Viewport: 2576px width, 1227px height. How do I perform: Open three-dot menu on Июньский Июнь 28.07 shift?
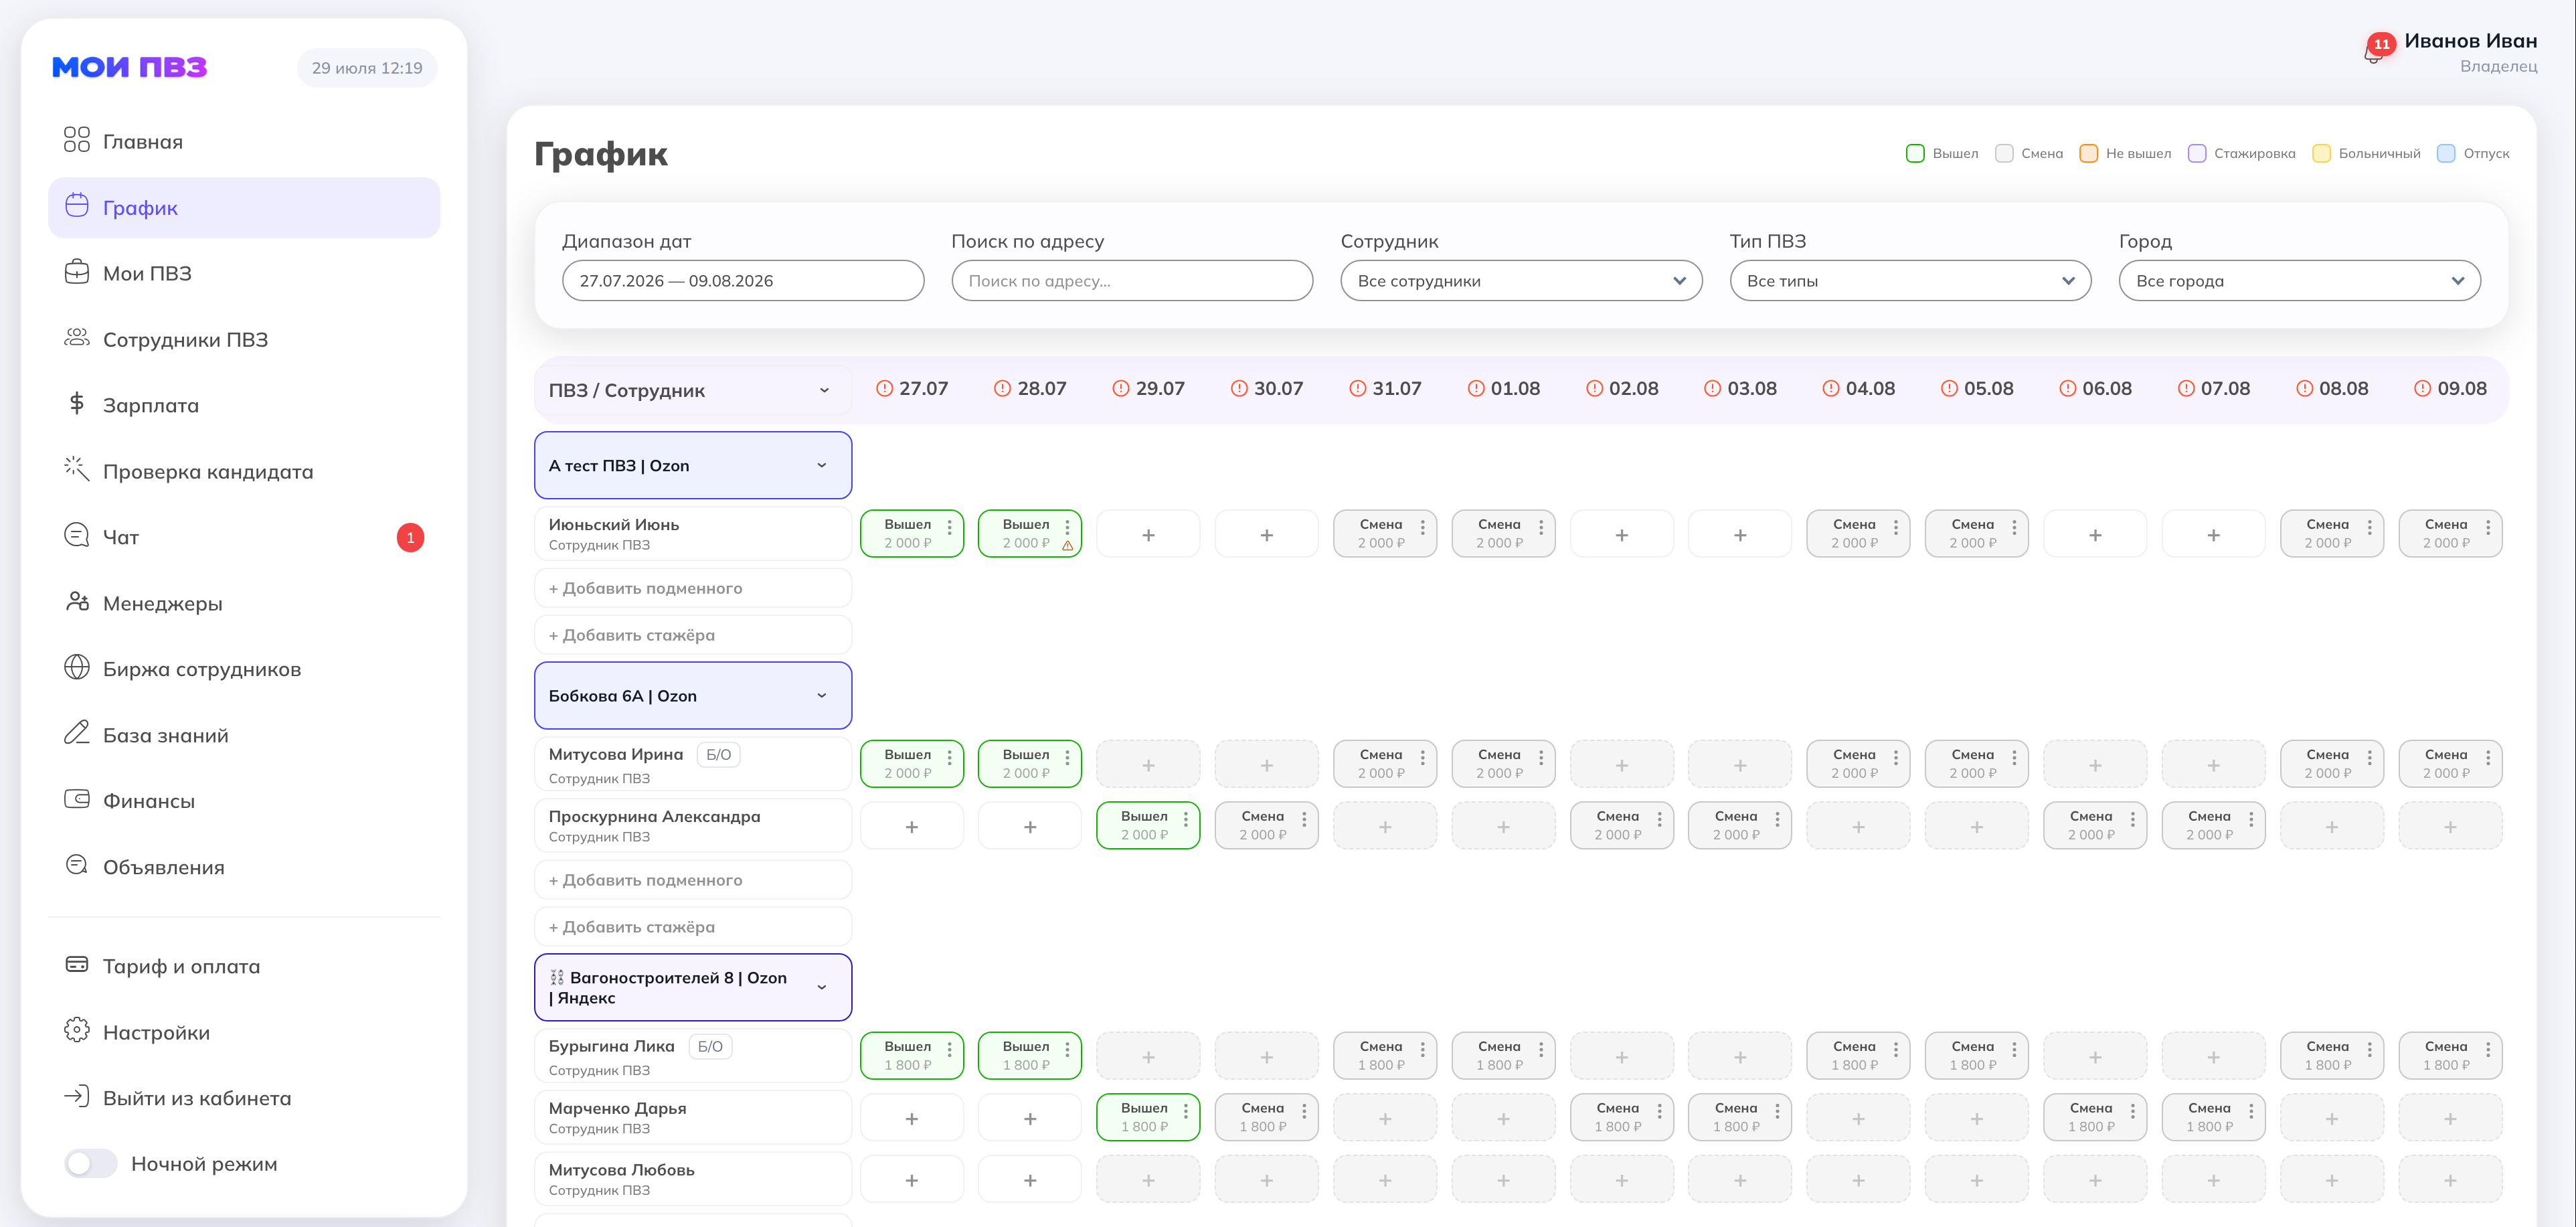(x=1067, y=526)
